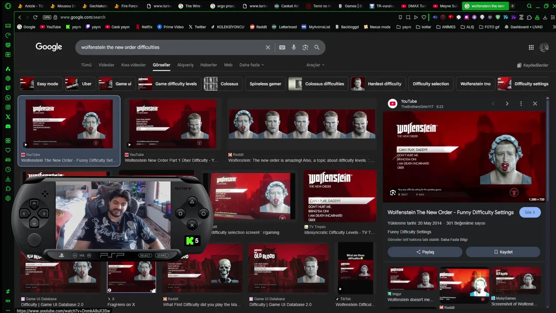The image size is (556, 313).
Task: Switch to the Haberler tab
Action: (208, 65)
